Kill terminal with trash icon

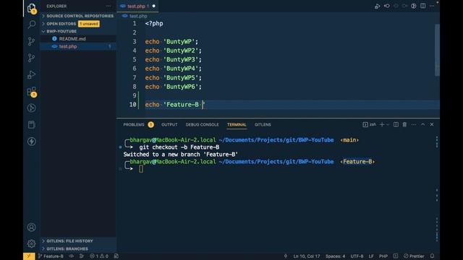click(404, 125)
